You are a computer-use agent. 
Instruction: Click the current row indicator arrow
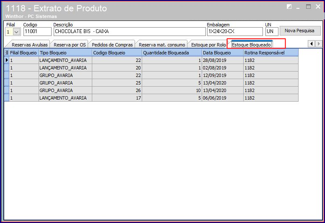7,60
